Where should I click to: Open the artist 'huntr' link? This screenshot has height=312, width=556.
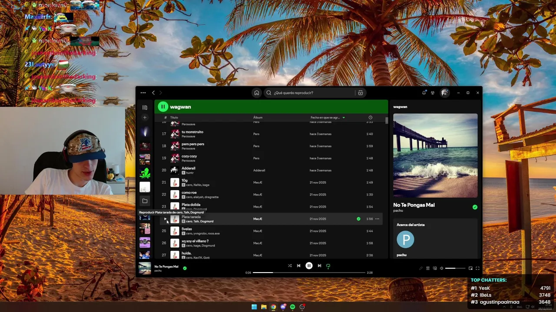[x=189, y=173]
